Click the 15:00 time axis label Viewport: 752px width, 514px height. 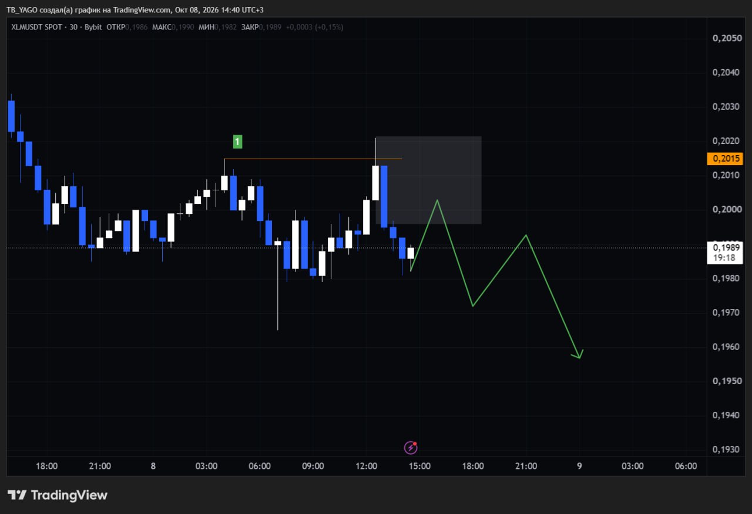tap(419, 466)
